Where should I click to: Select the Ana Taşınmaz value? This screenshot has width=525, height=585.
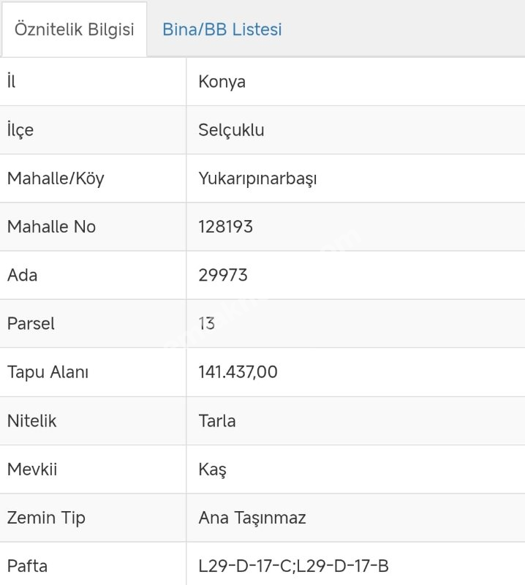point(252,518)
